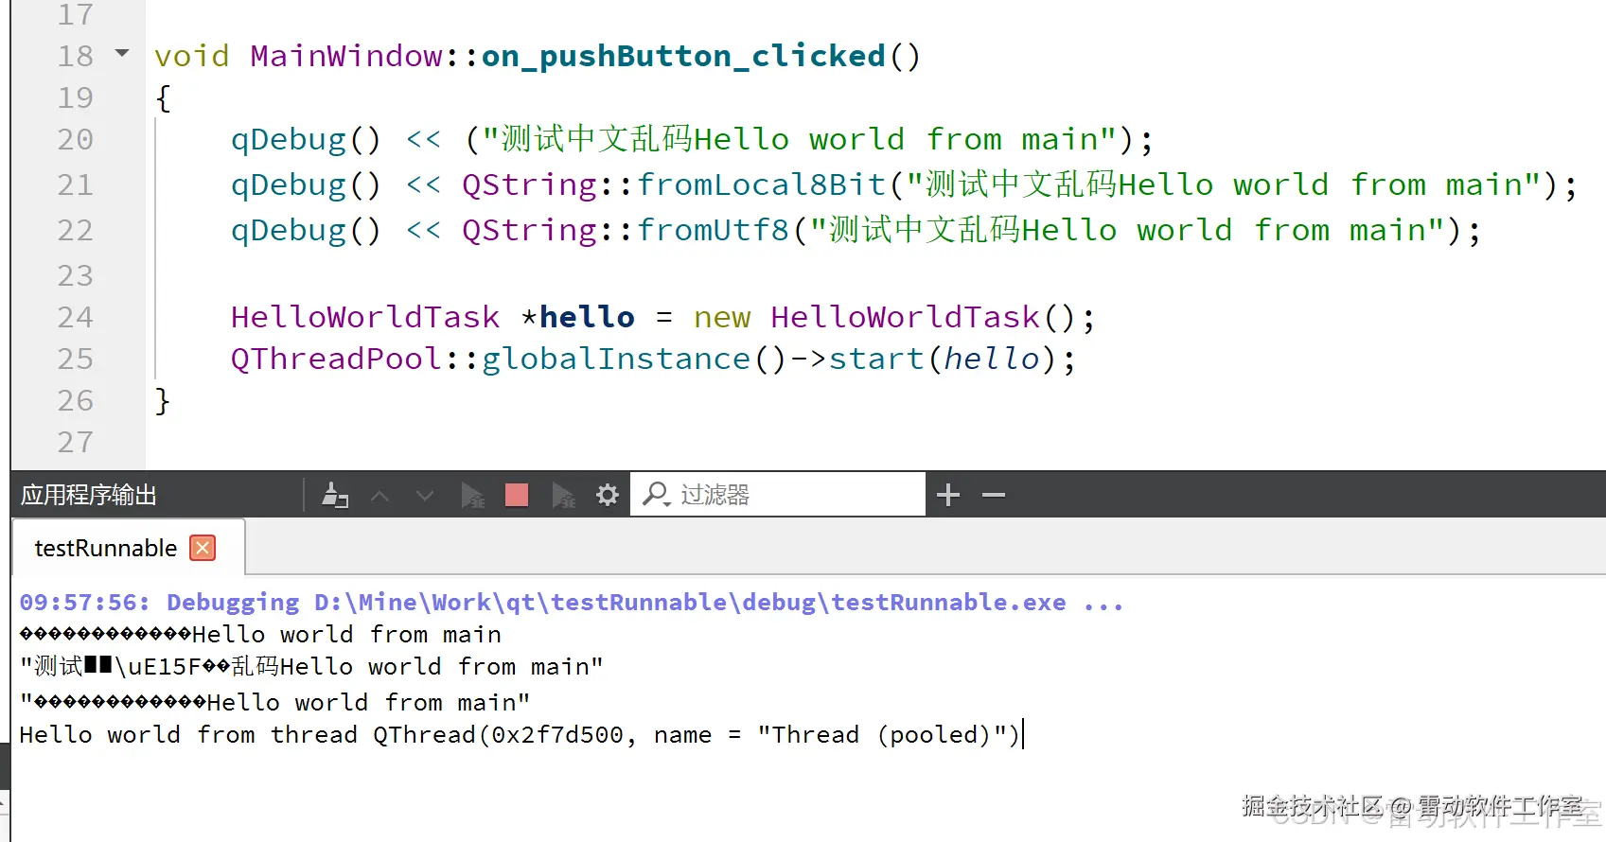Select the testRunnable output tab

pos(128,547)
